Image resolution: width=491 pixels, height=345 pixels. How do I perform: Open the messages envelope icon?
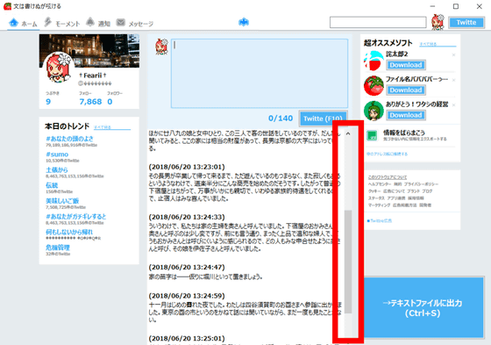[x=121, y=22]
